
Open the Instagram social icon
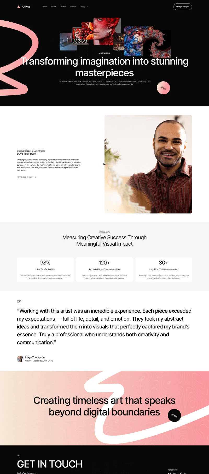(x=175, y=473)
